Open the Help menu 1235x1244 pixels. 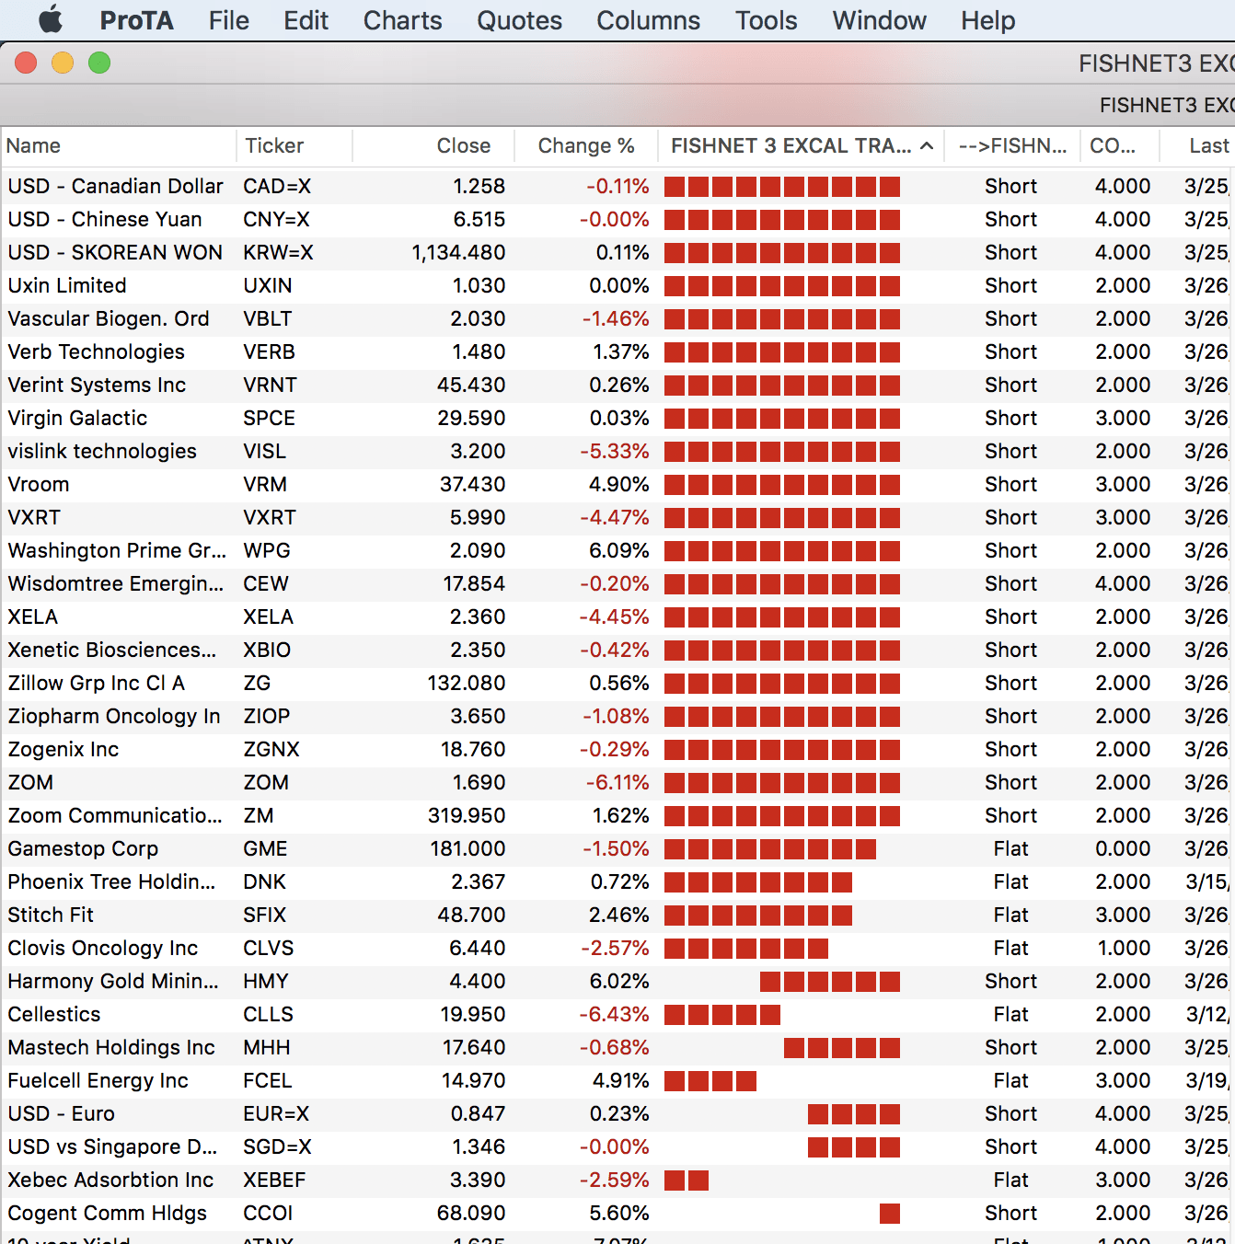[x=987, y=20]
